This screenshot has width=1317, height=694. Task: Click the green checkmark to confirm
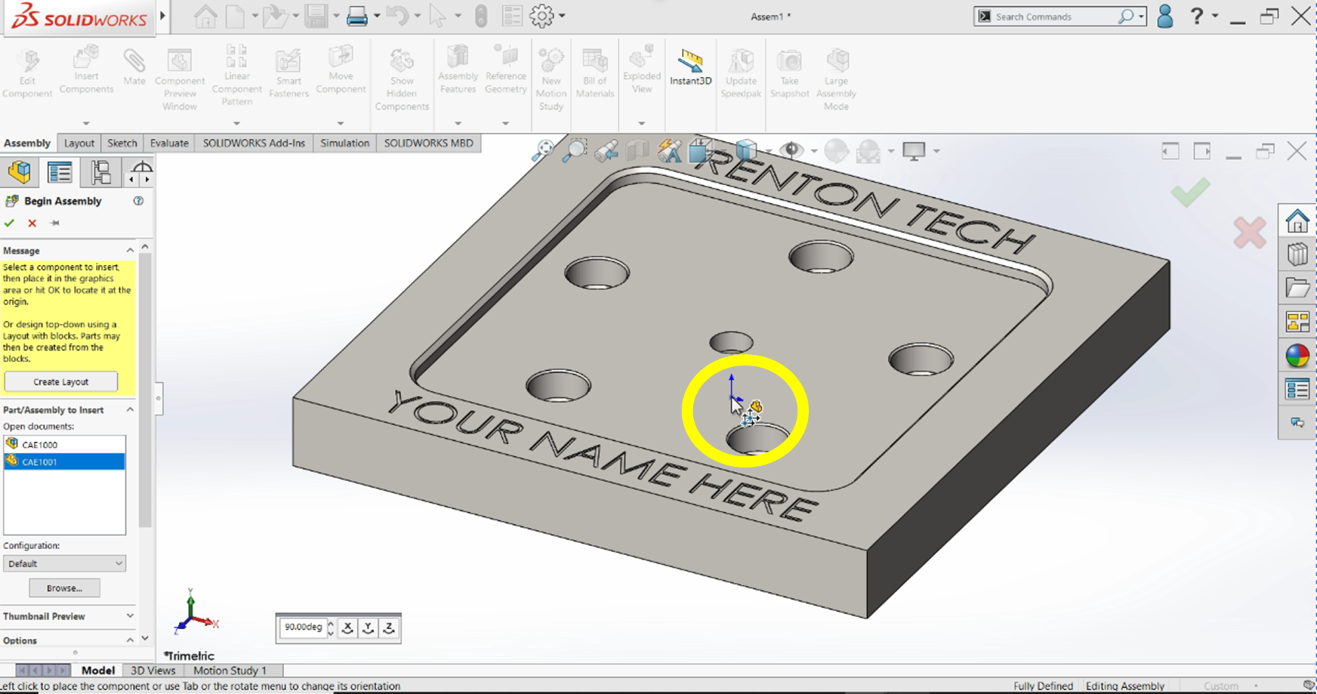click(x=9, y=222)
